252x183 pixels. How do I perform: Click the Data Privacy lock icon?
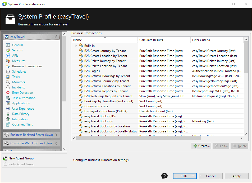coord(8,114)
